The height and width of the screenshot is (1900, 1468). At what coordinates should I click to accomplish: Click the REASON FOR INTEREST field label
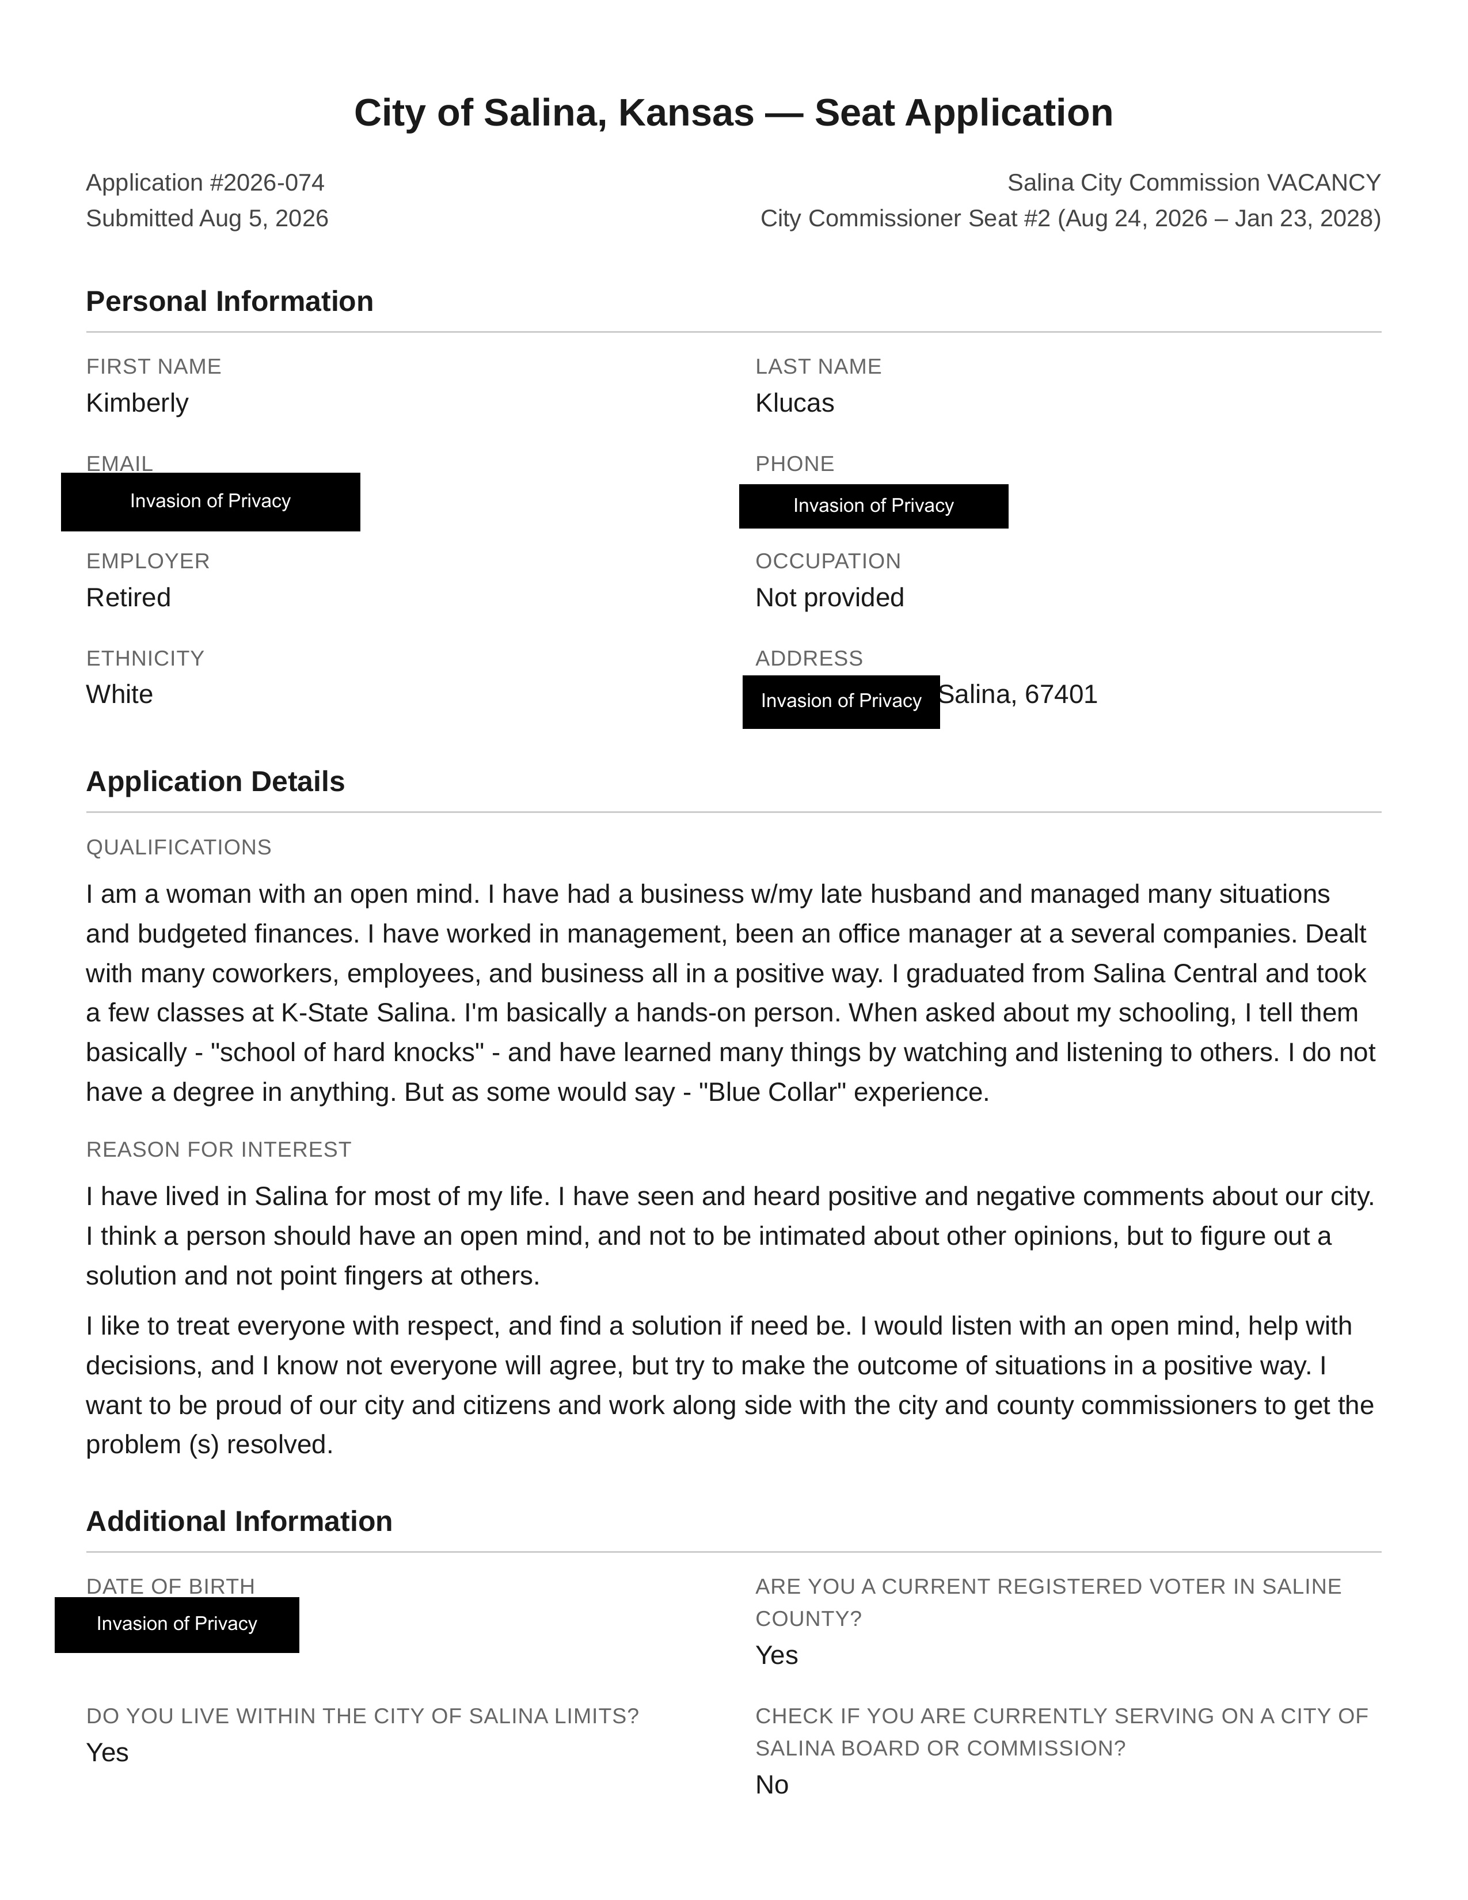coord(219,1149)
